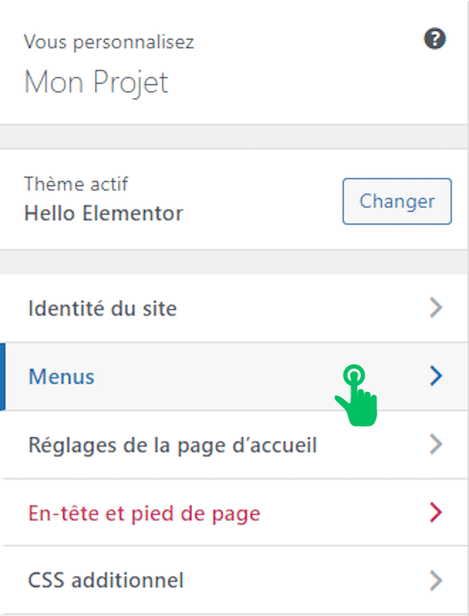Click the green circle above the hand pointer

click(355, 375)
